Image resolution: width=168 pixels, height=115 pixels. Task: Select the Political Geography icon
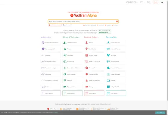click(x=87, y=80)
